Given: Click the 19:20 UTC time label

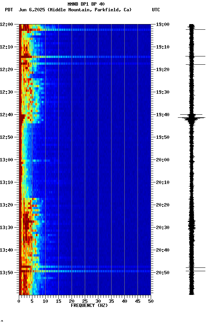Looking at the screenshot, I should click(163, 70).
